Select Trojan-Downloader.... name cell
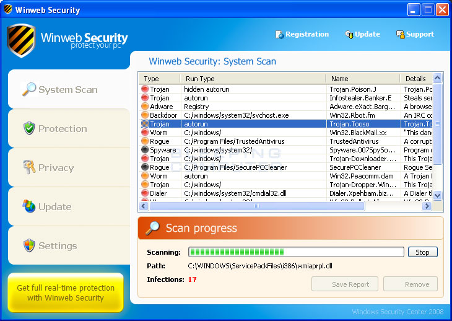Image resolution: width=452 pixels, height=321 pixels. pos(363,159)
